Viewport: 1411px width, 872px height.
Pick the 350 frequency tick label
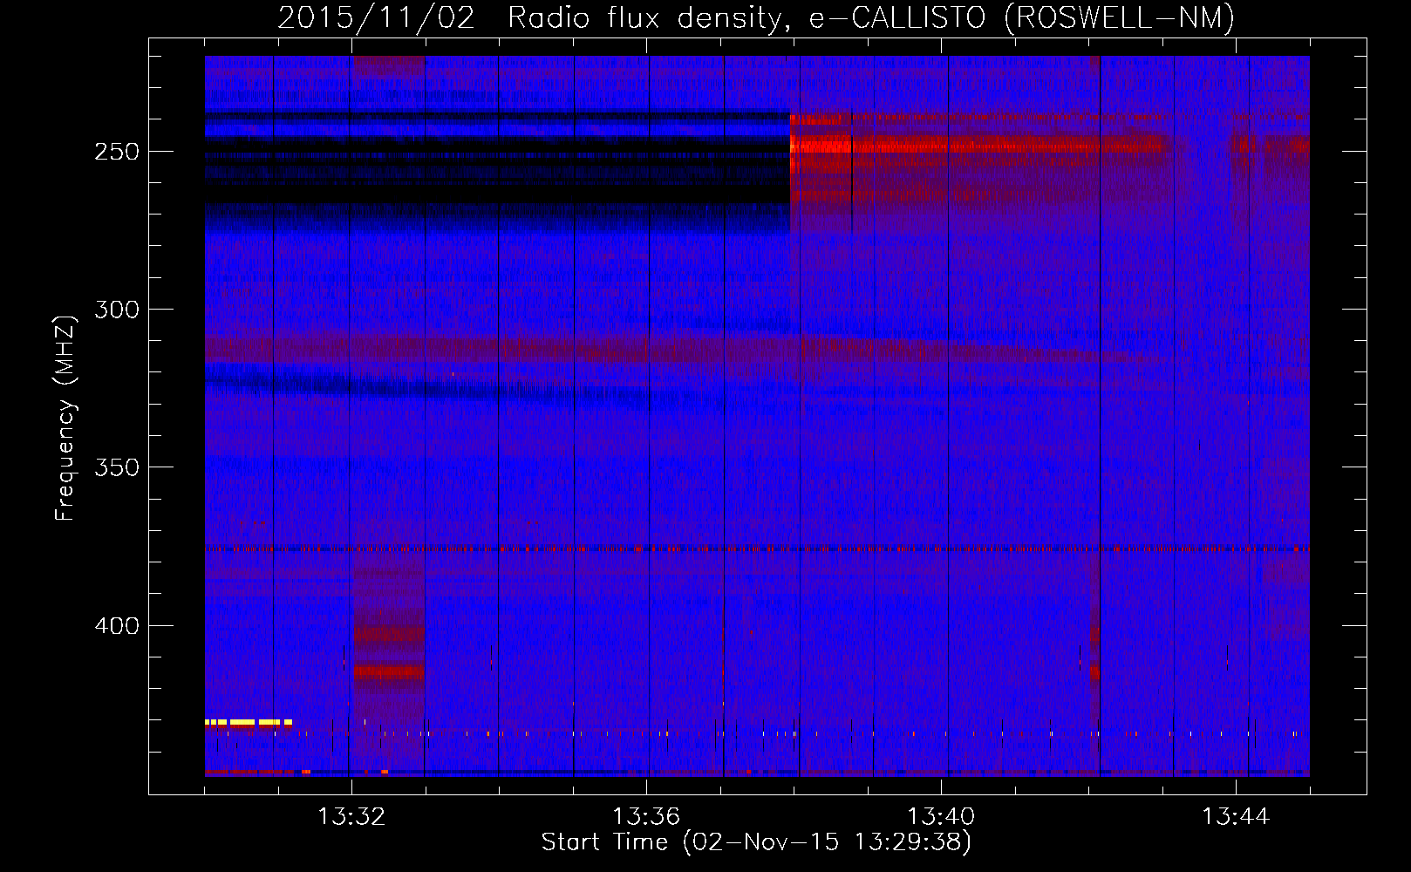pyautogui.click(x=117, y=468)
